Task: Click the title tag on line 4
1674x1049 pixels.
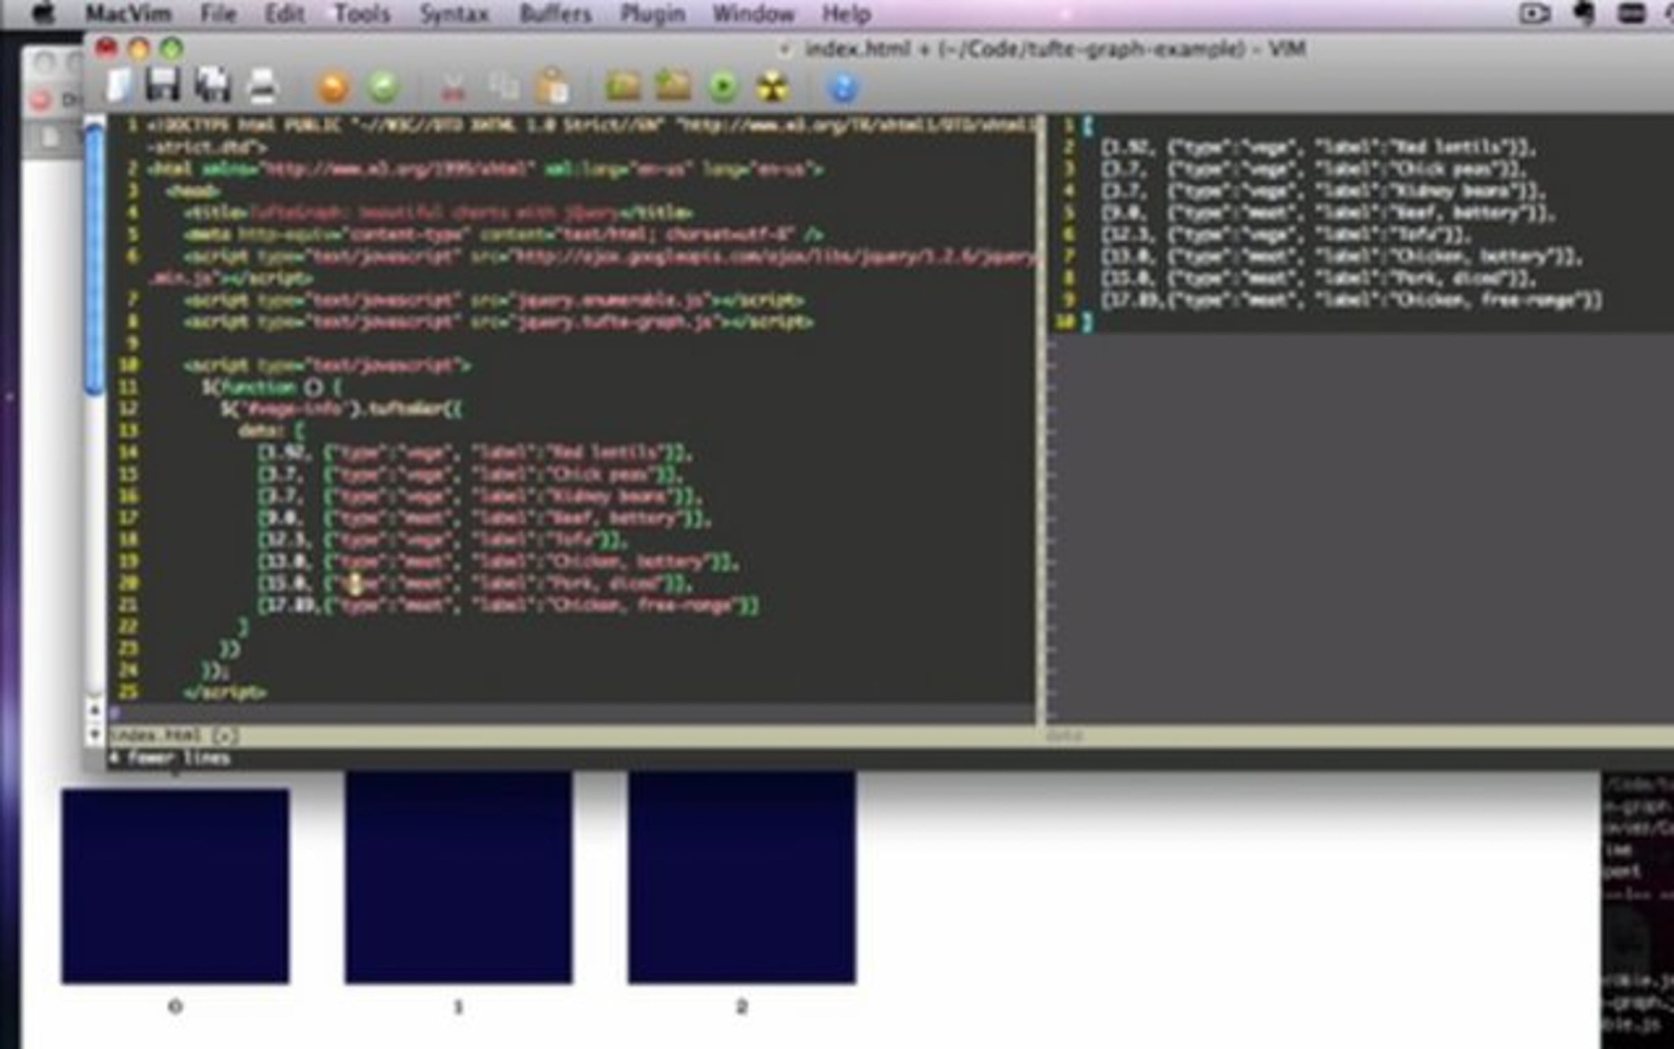Action: pos(438,213)
